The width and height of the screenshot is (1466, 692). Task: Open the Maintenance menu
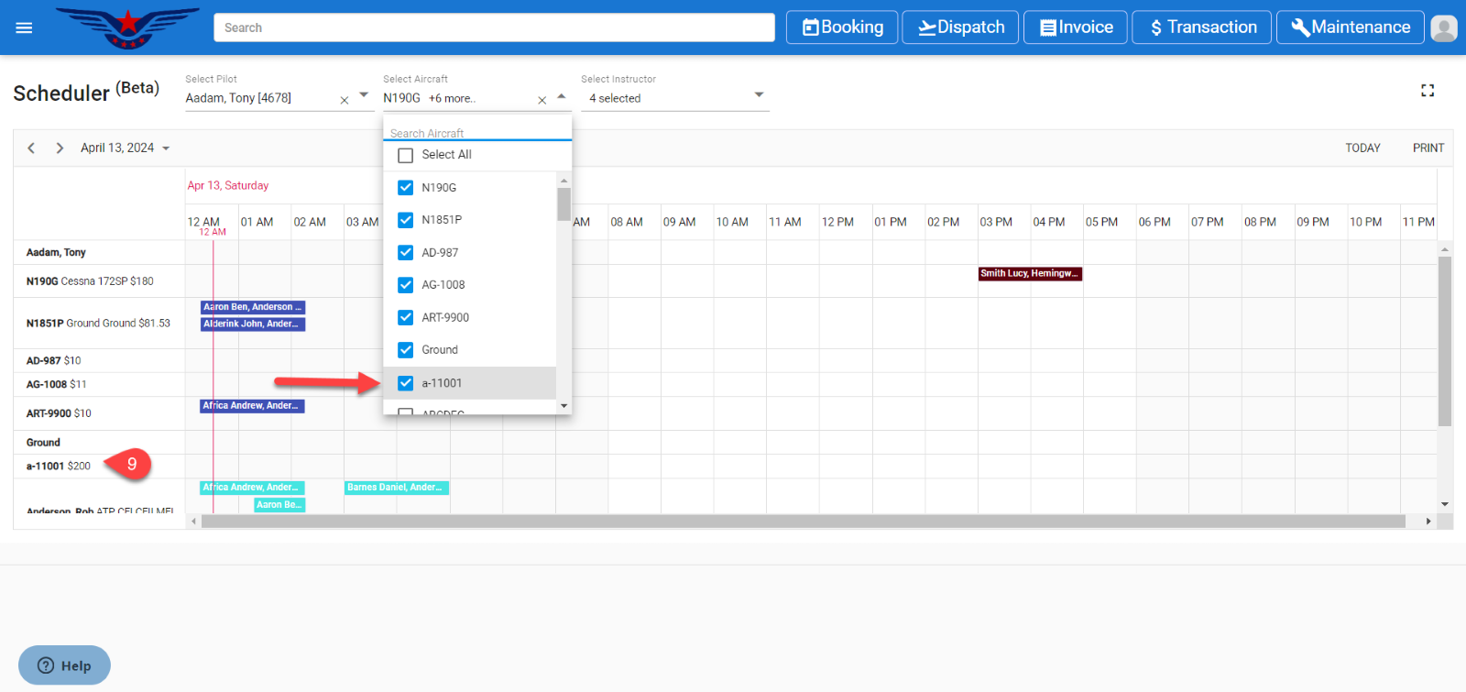point(1350,27)
